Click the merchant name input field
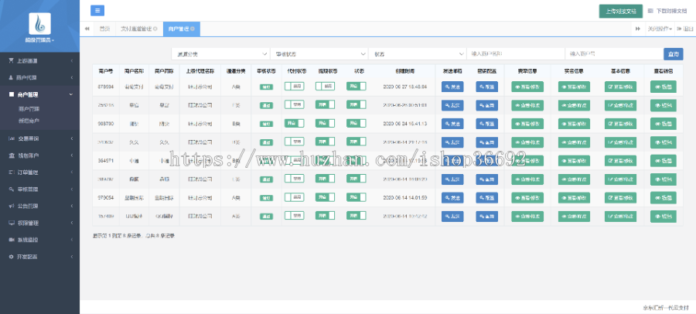The height and width of the screenshot is (314, 696). [514, 54]
